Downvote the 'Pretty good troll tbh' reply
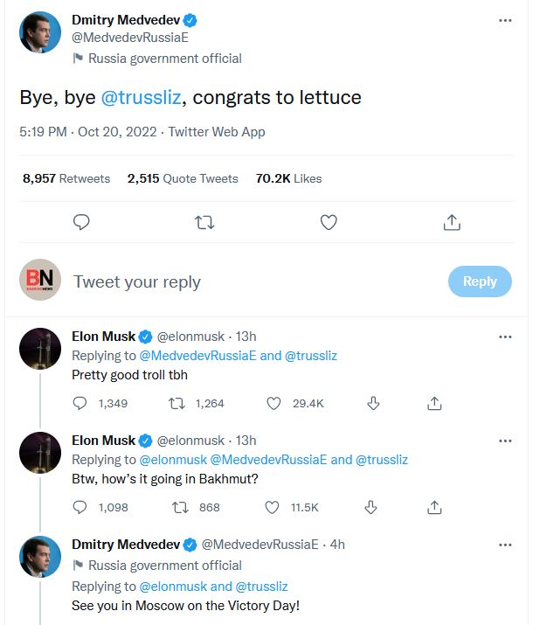Viewport: 533px width, 625px height. [x=372, y=403]
